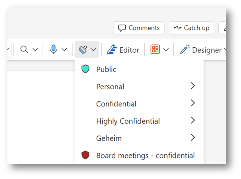Start dictation with the microphone icon
The height and width of the screenshot is (179, 241).
(54, 49)
